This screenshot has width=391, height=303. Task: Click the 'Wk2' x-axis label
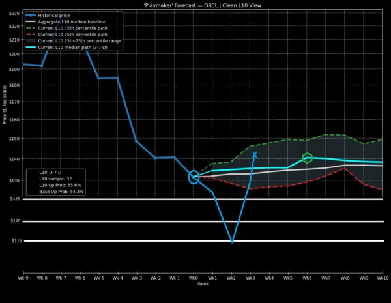tap(231, 278)
